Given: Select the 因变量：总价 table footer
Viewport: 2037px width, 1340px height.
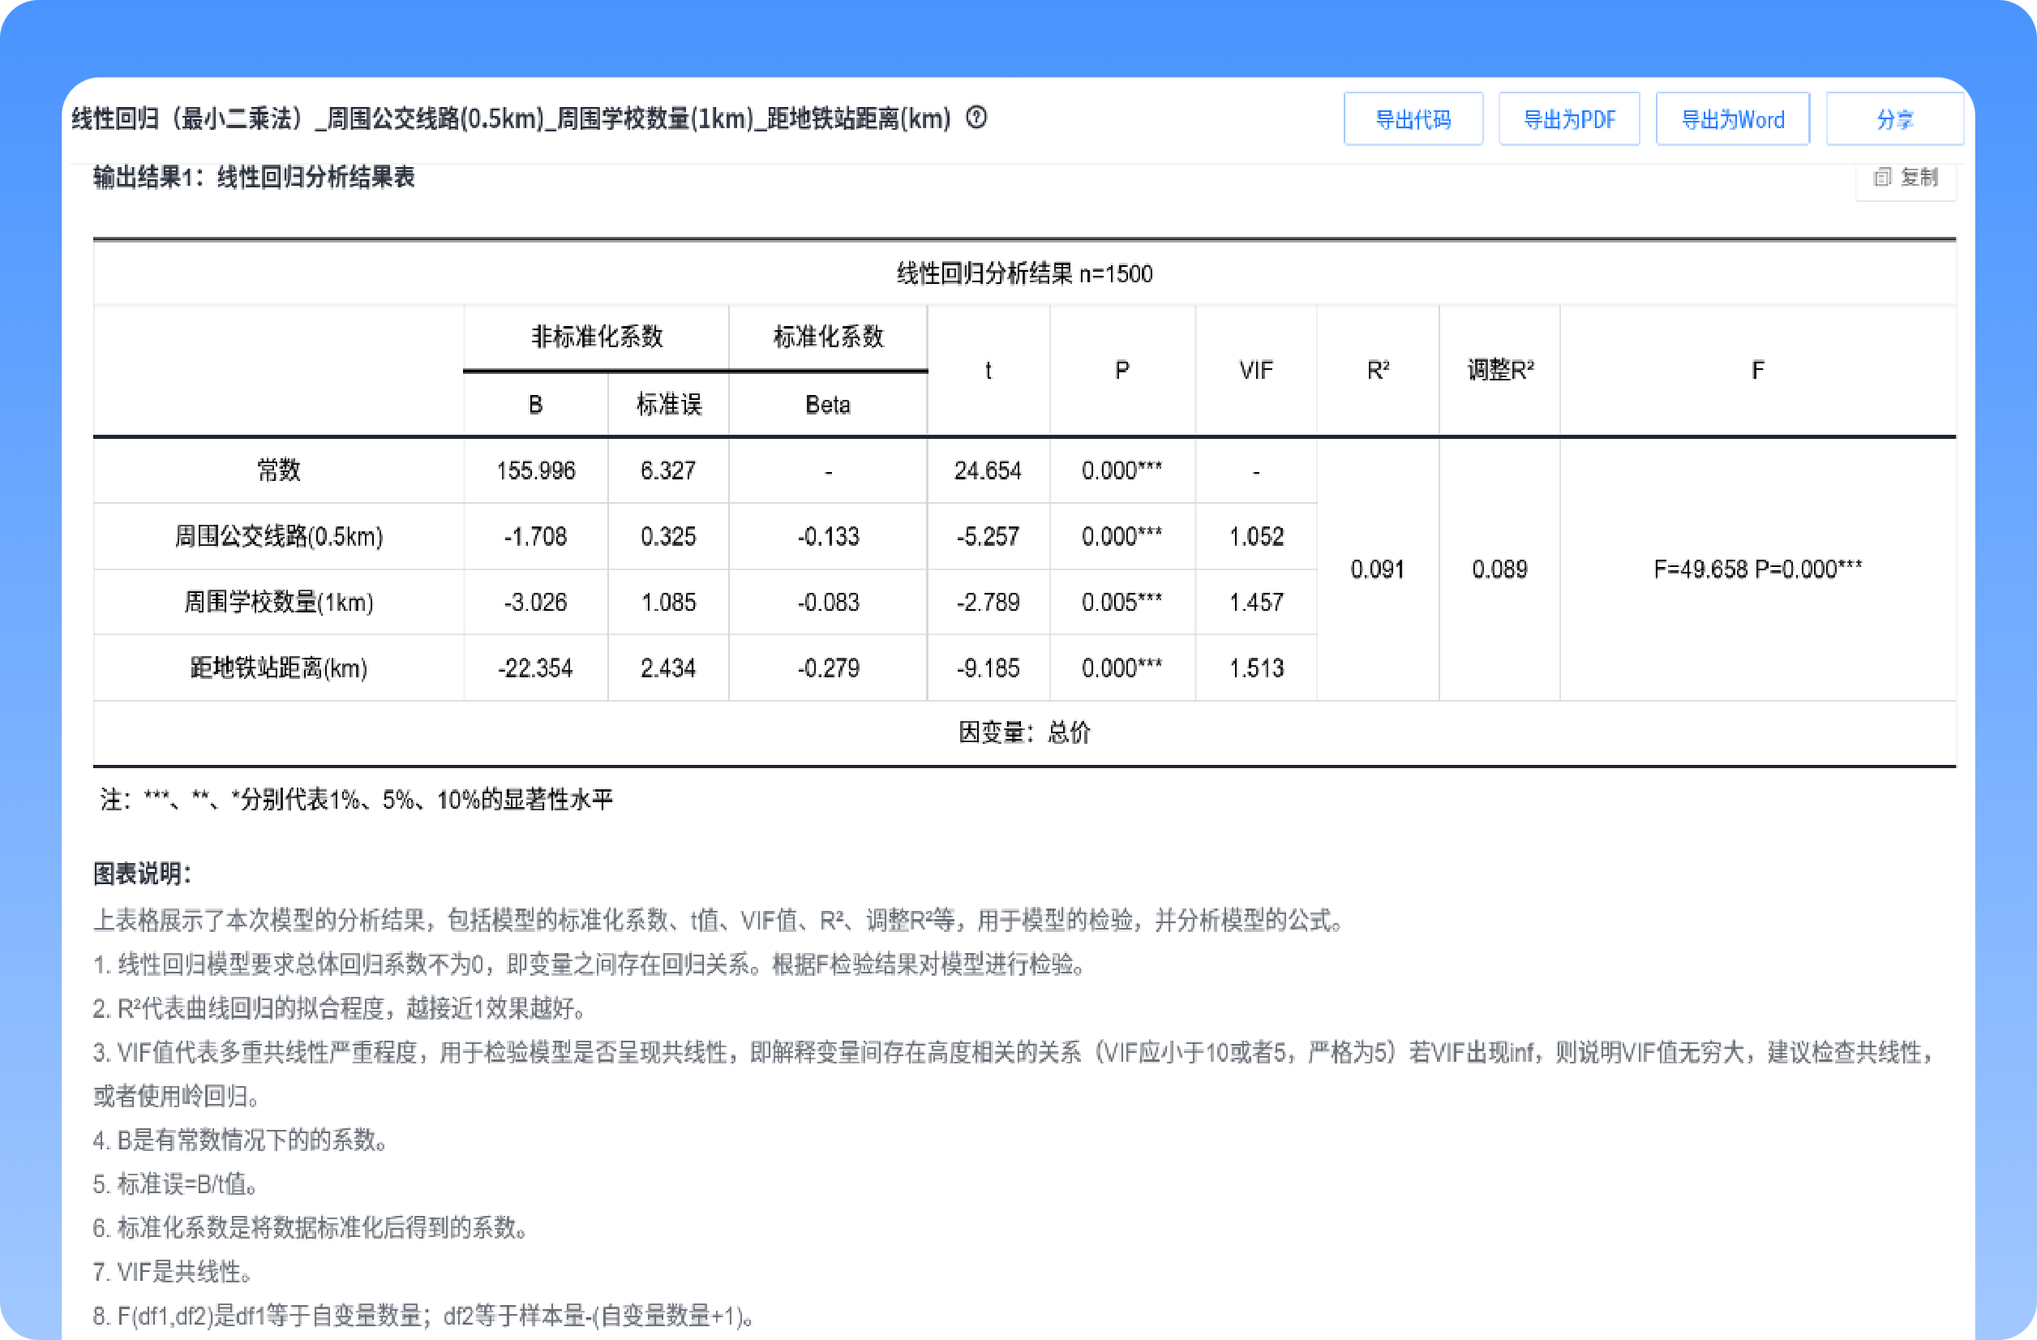Looking at the screenshot, I should (x=1023, y=732).
